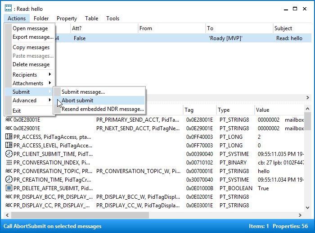Click the PR_DELETE_AFTER_SUBMIT boolean icon
Viewport: 315px width, 233px height.
click(x=9, y=188)
